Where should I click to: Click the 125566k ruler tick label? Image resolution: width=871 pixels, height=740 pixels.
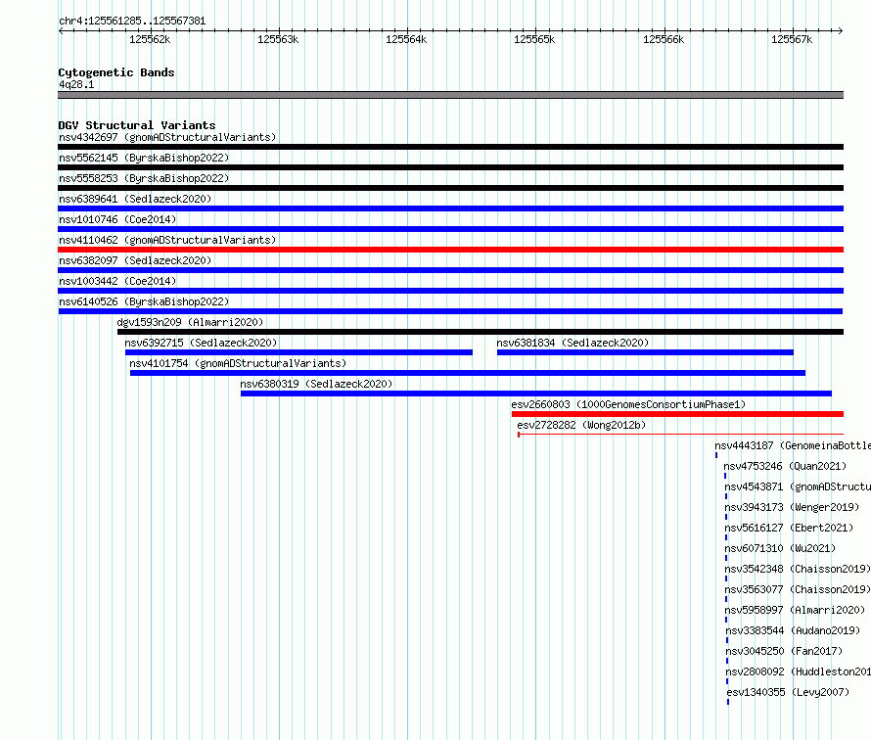click(x=664, y=39)
